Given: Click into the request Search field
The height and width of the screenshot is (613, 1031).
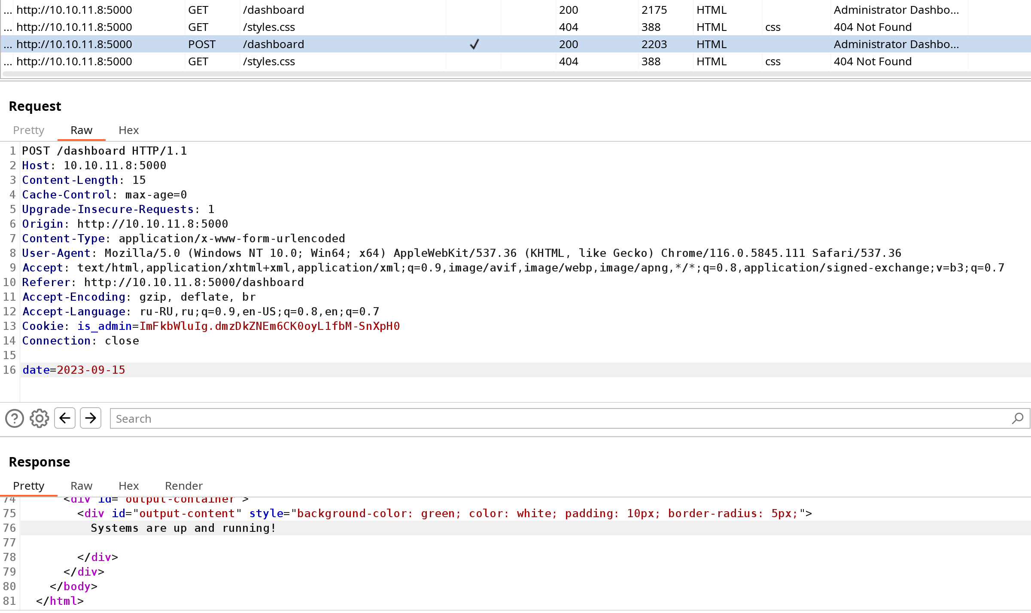Looking at the screenshot, I should click(569, 418).
